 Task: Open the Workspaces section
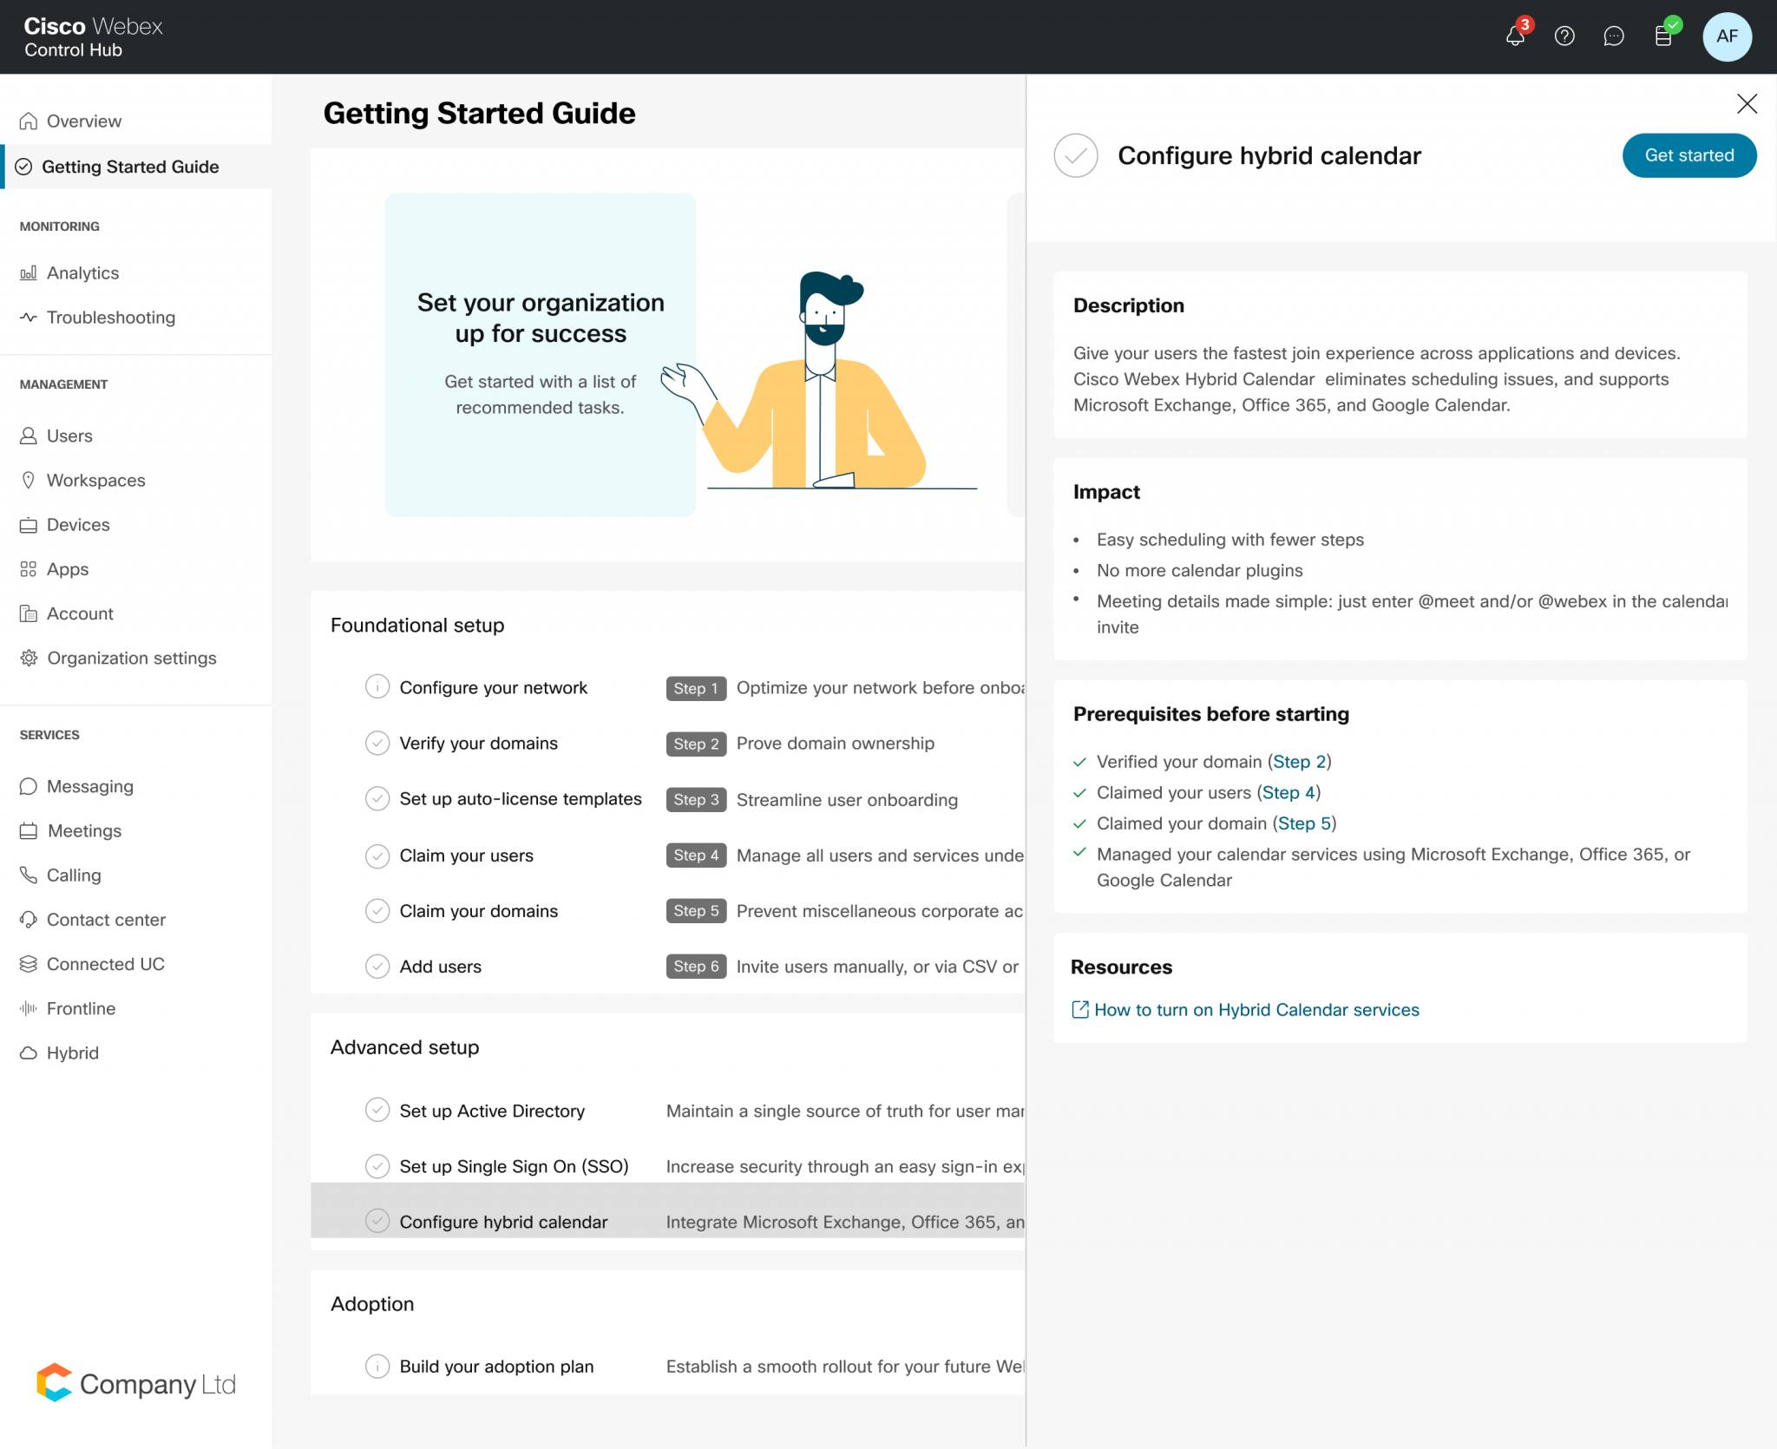95,480
